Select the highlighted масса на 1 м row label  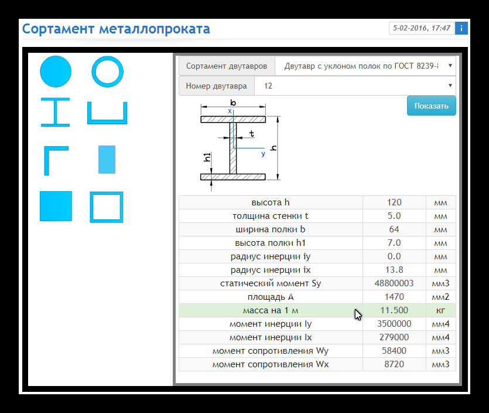tap(271, 310)
